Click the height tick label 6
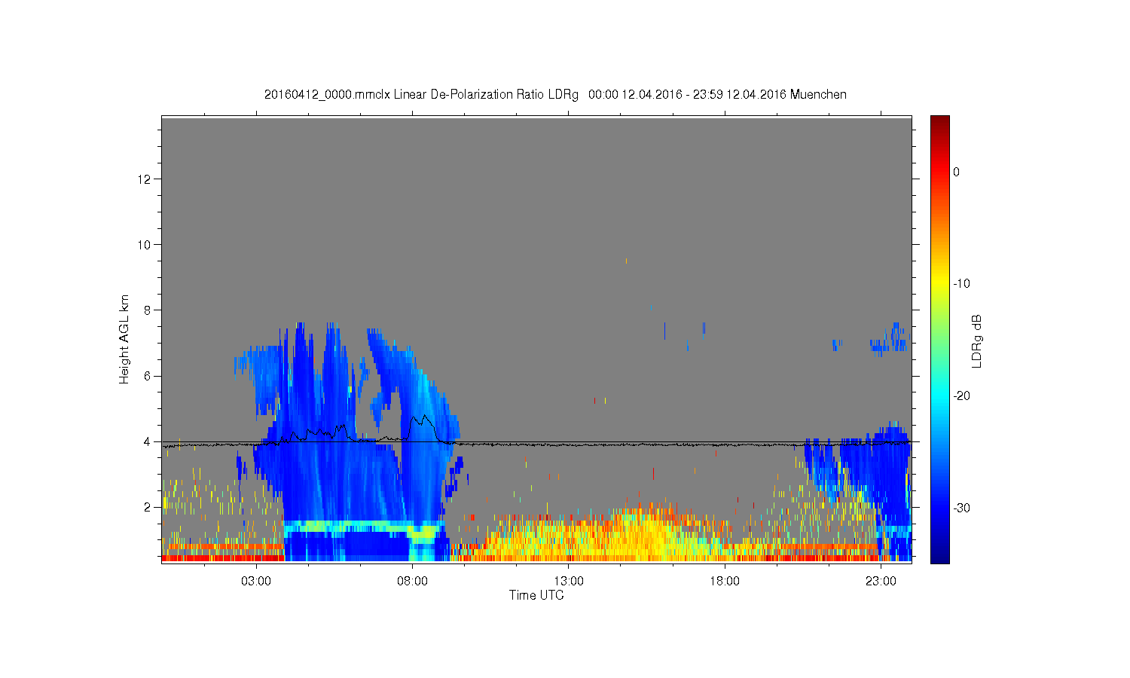 (x=148, y=376)
